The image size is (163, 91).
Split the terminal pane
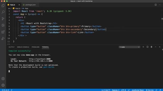147,47
